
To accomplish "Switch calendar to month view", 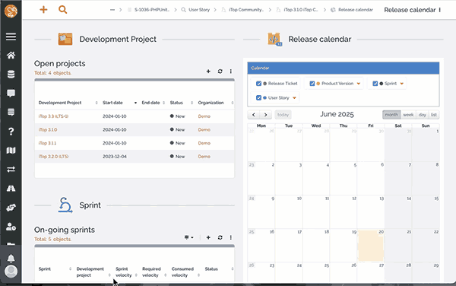I will point(391,115).
